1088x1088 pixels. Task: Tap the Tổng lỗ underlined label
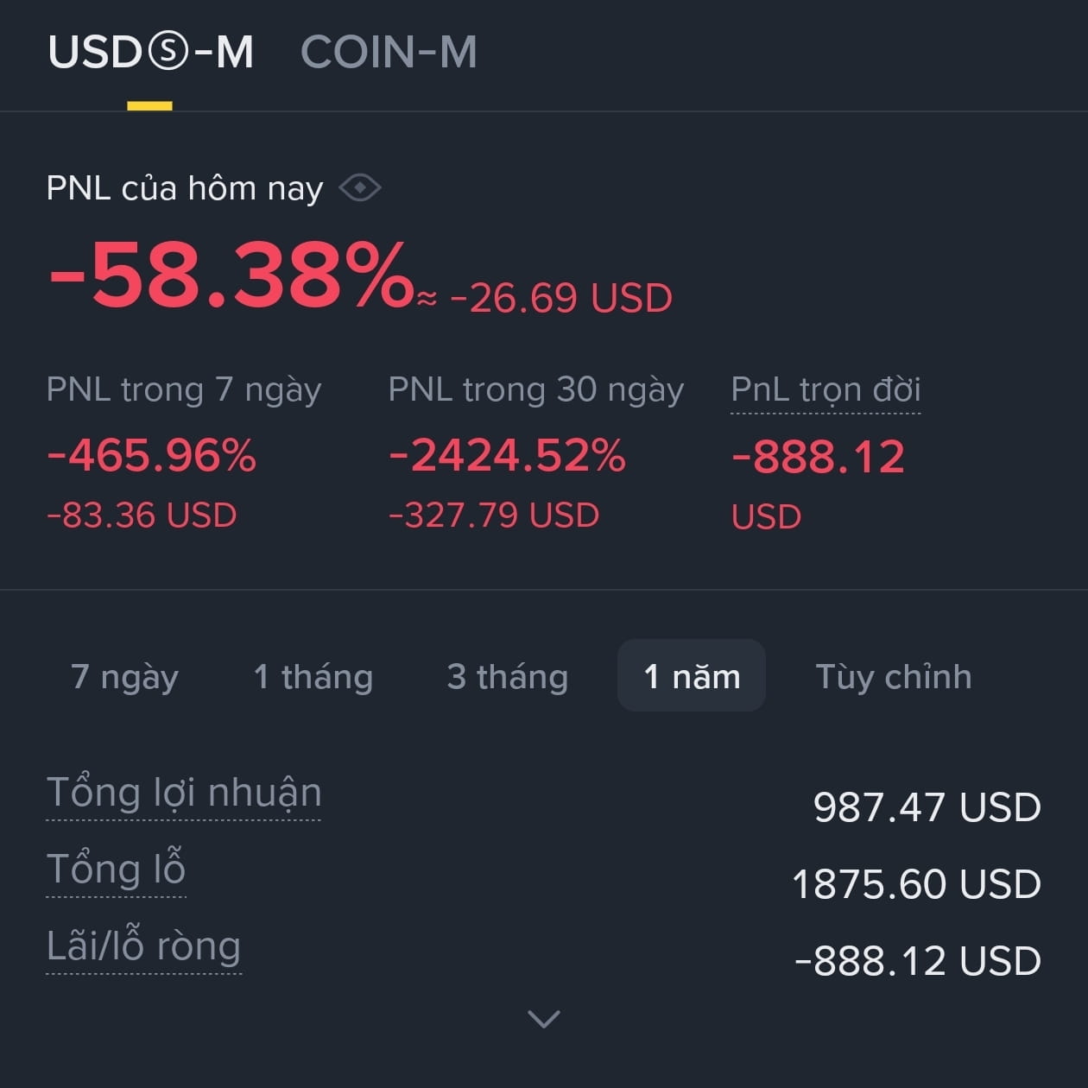116,869
